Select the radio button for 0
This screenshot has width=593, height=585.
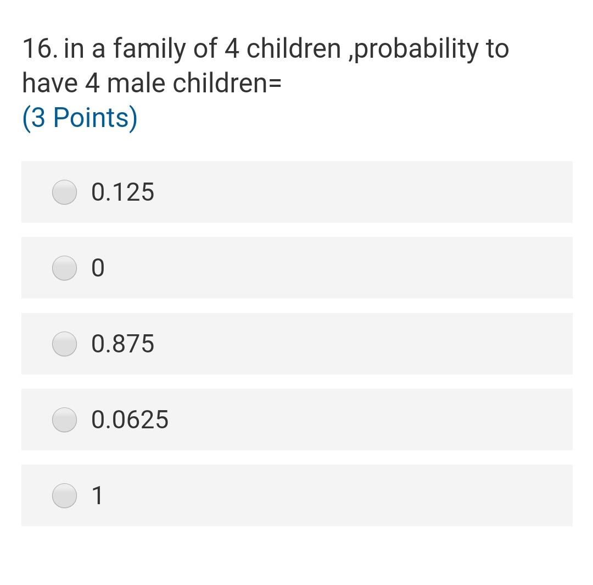[64, 268]
